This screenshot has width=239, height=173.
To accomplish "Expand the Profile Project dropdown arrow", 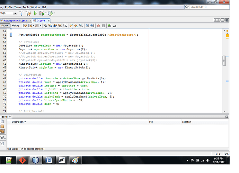I will [x=55, y=13].
